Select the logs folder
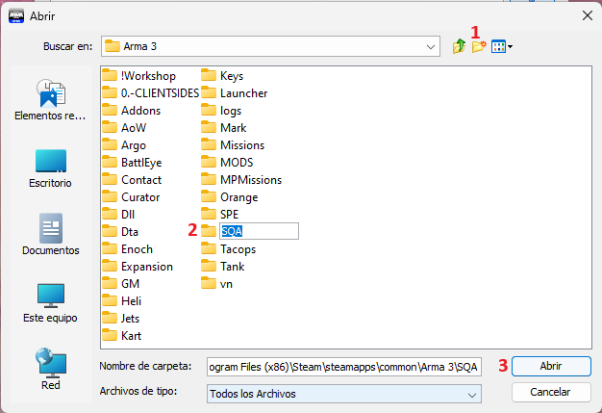 pyautogui.click(x=221, y=111)
